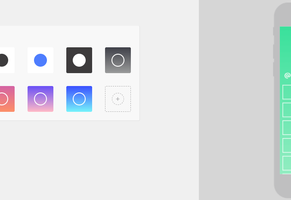
Task: Select the white theme with dark circle
Action: click(x=7, y=60)
